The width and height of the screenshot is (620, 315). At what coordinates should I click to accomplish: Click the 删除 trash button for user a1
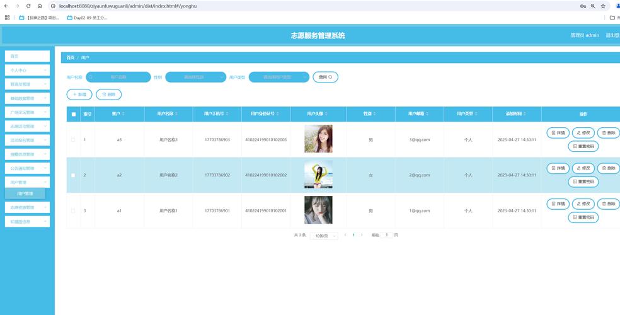point(608,203)
